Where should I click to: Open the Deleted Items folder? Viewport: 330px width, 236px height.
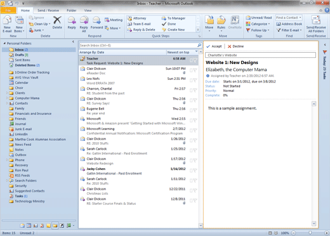(x=25, y=65)
